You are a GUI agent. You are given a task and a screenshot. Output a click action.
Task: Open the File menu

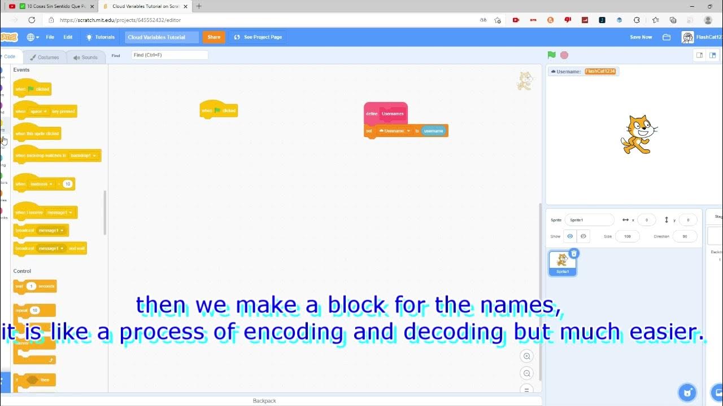[x=50, y=37]
